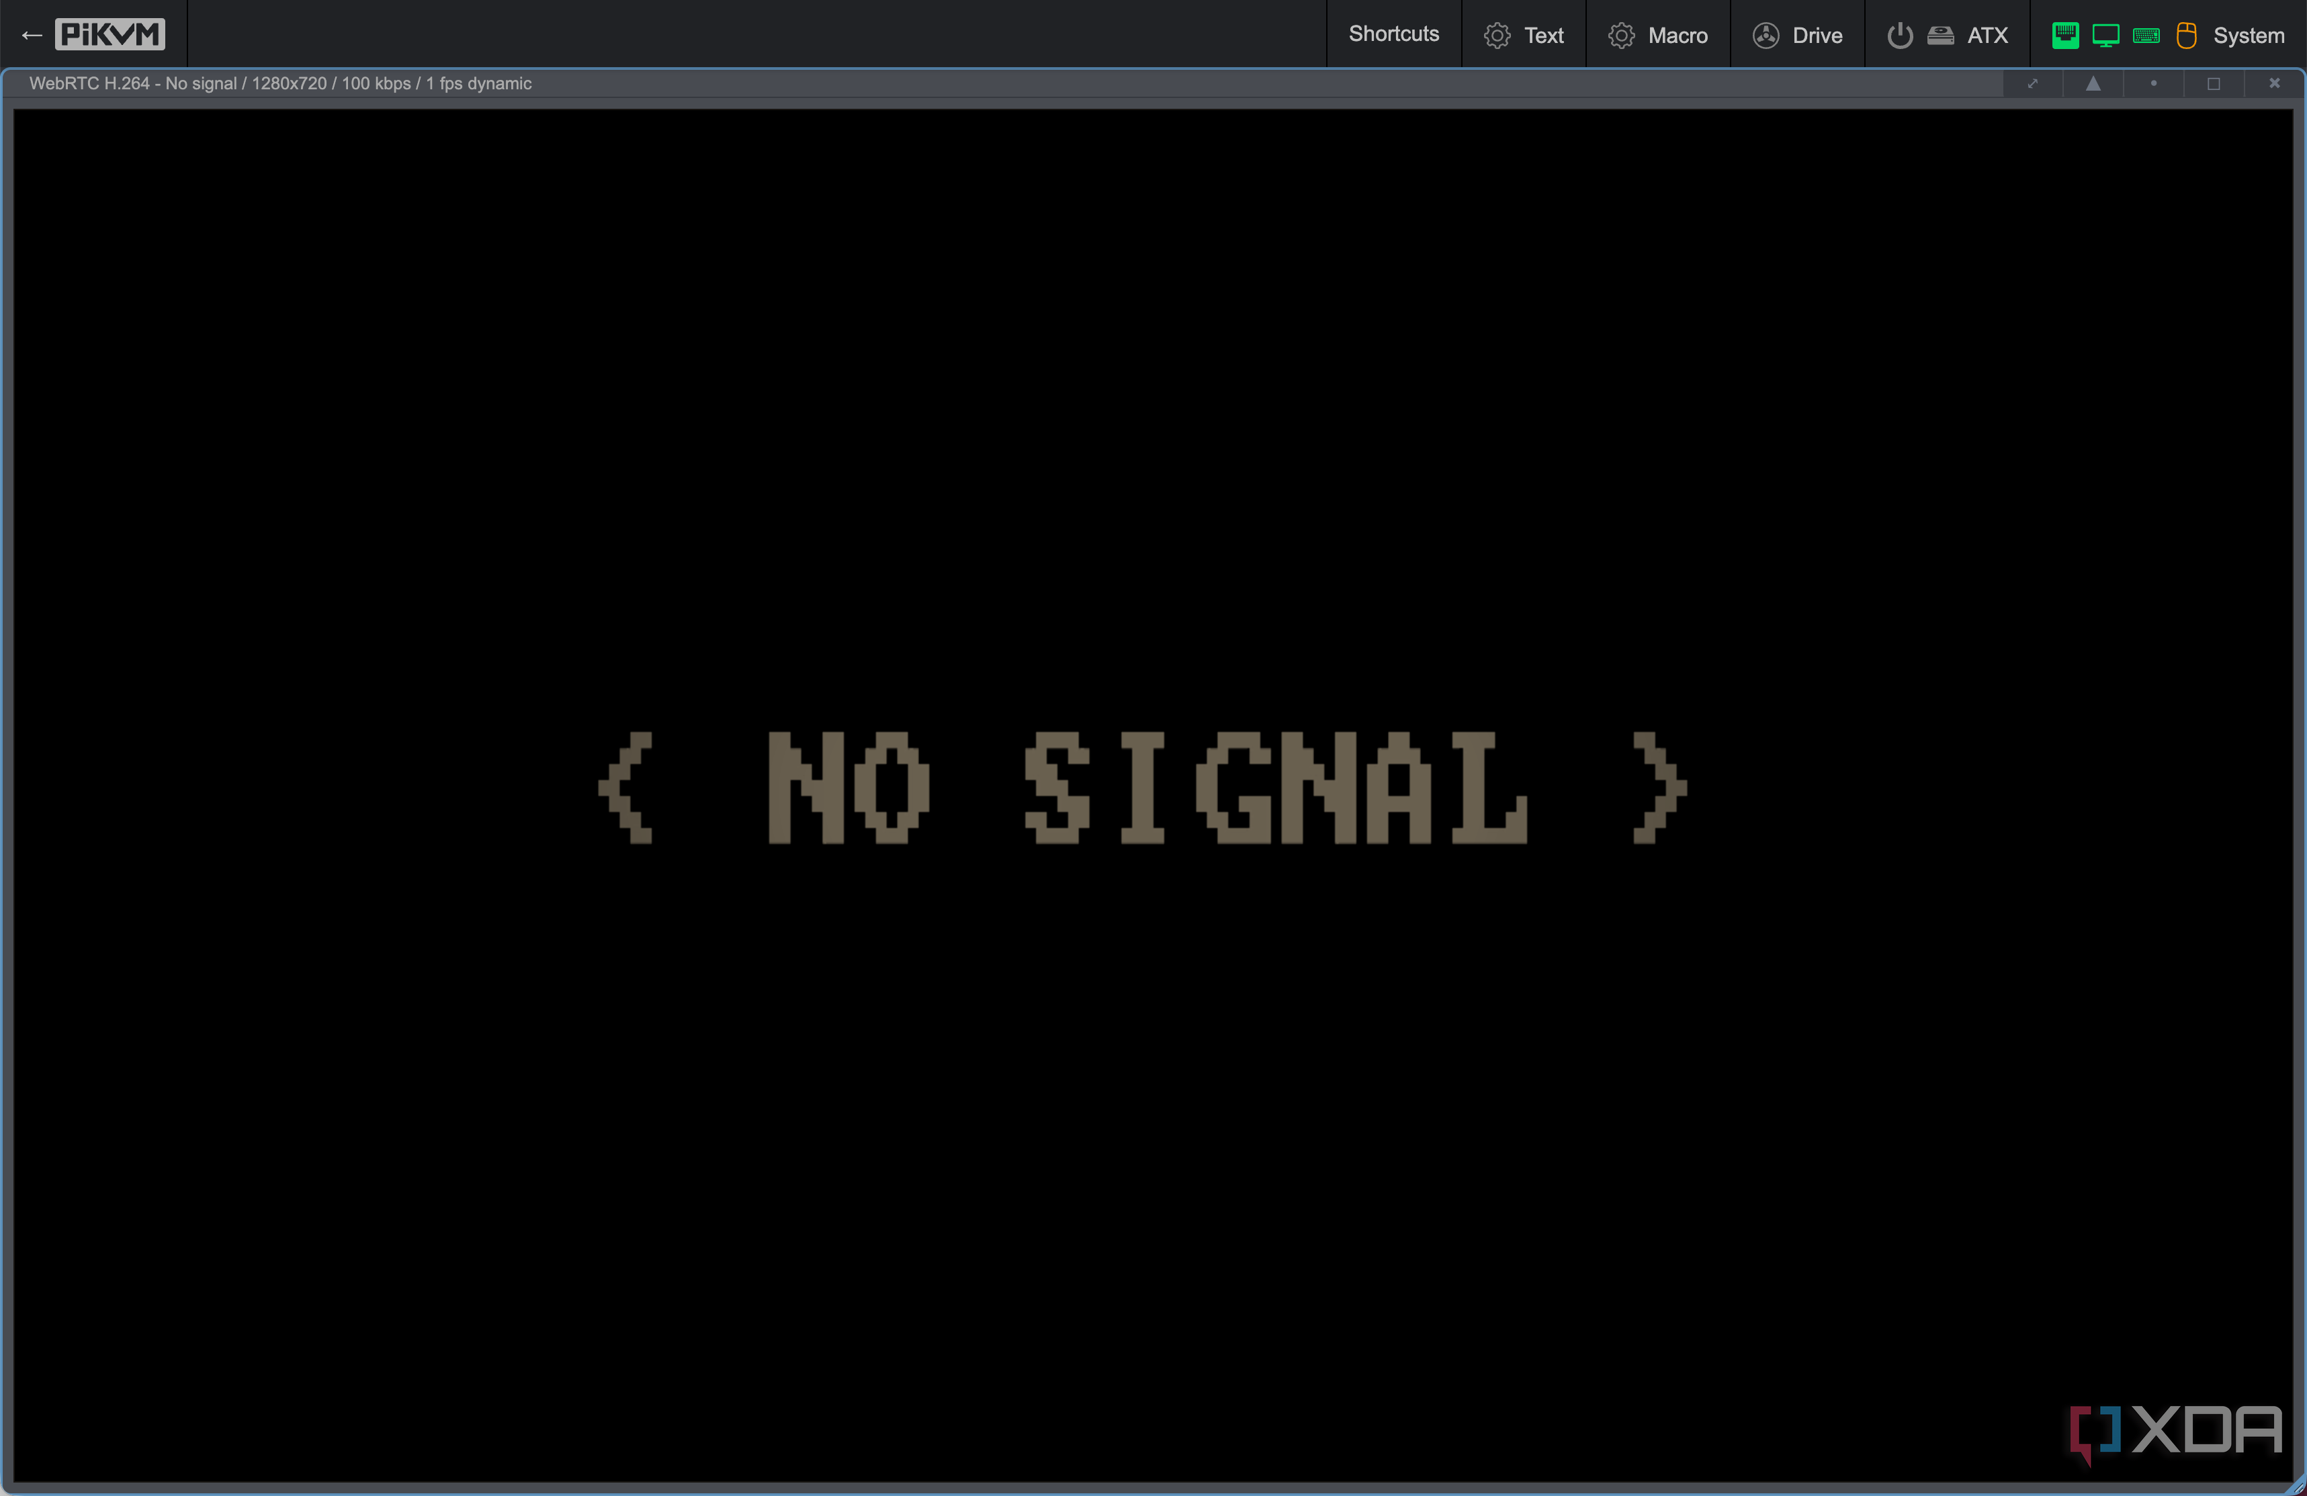
Task: Click the diagonal arrows stream window button
Action: tap(2033, 83)
